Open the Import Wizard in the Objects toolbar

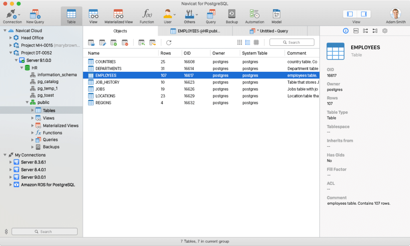point(142,42)
